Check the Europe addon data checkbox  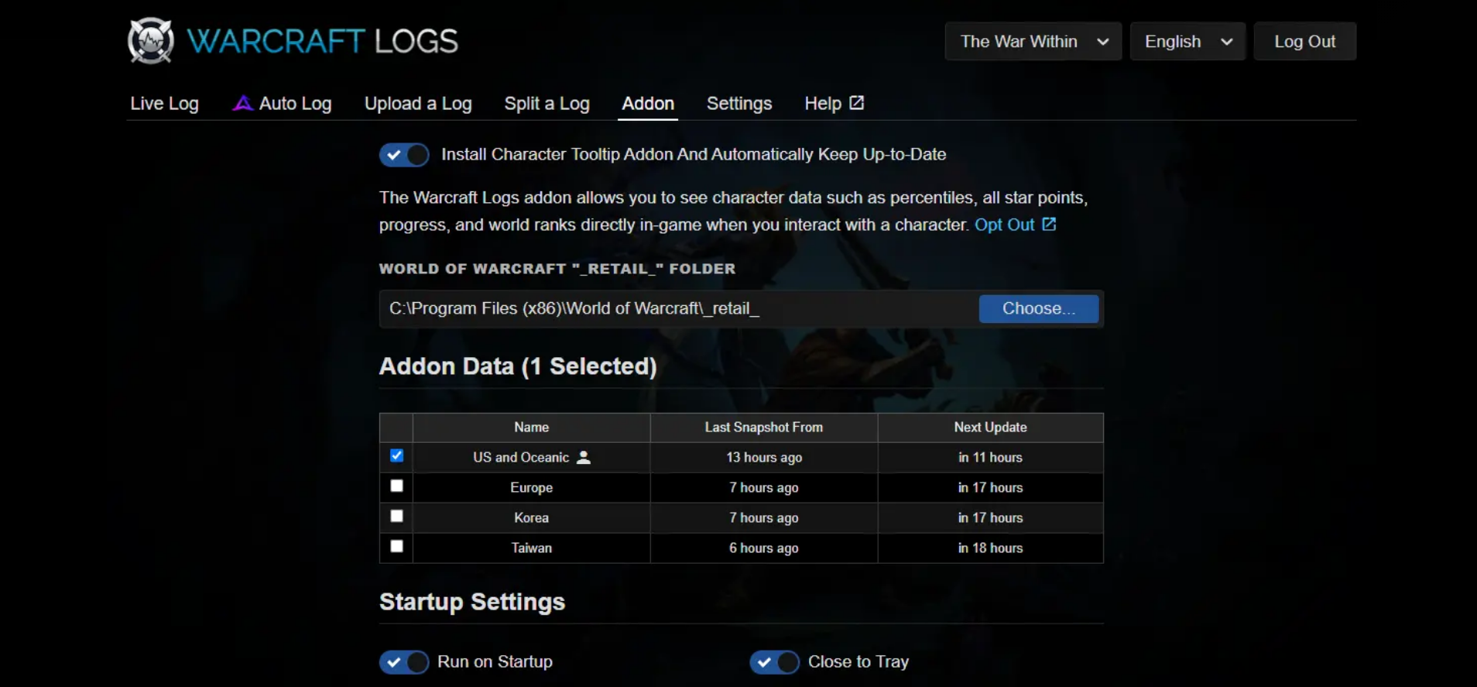396,486
